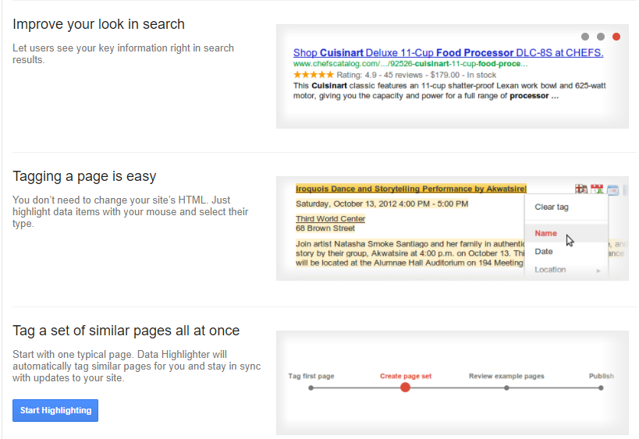The width and height of the screenshot is (639, 439).
Task: Click the orange star rating icons
Action: click(x=314, y=76)
